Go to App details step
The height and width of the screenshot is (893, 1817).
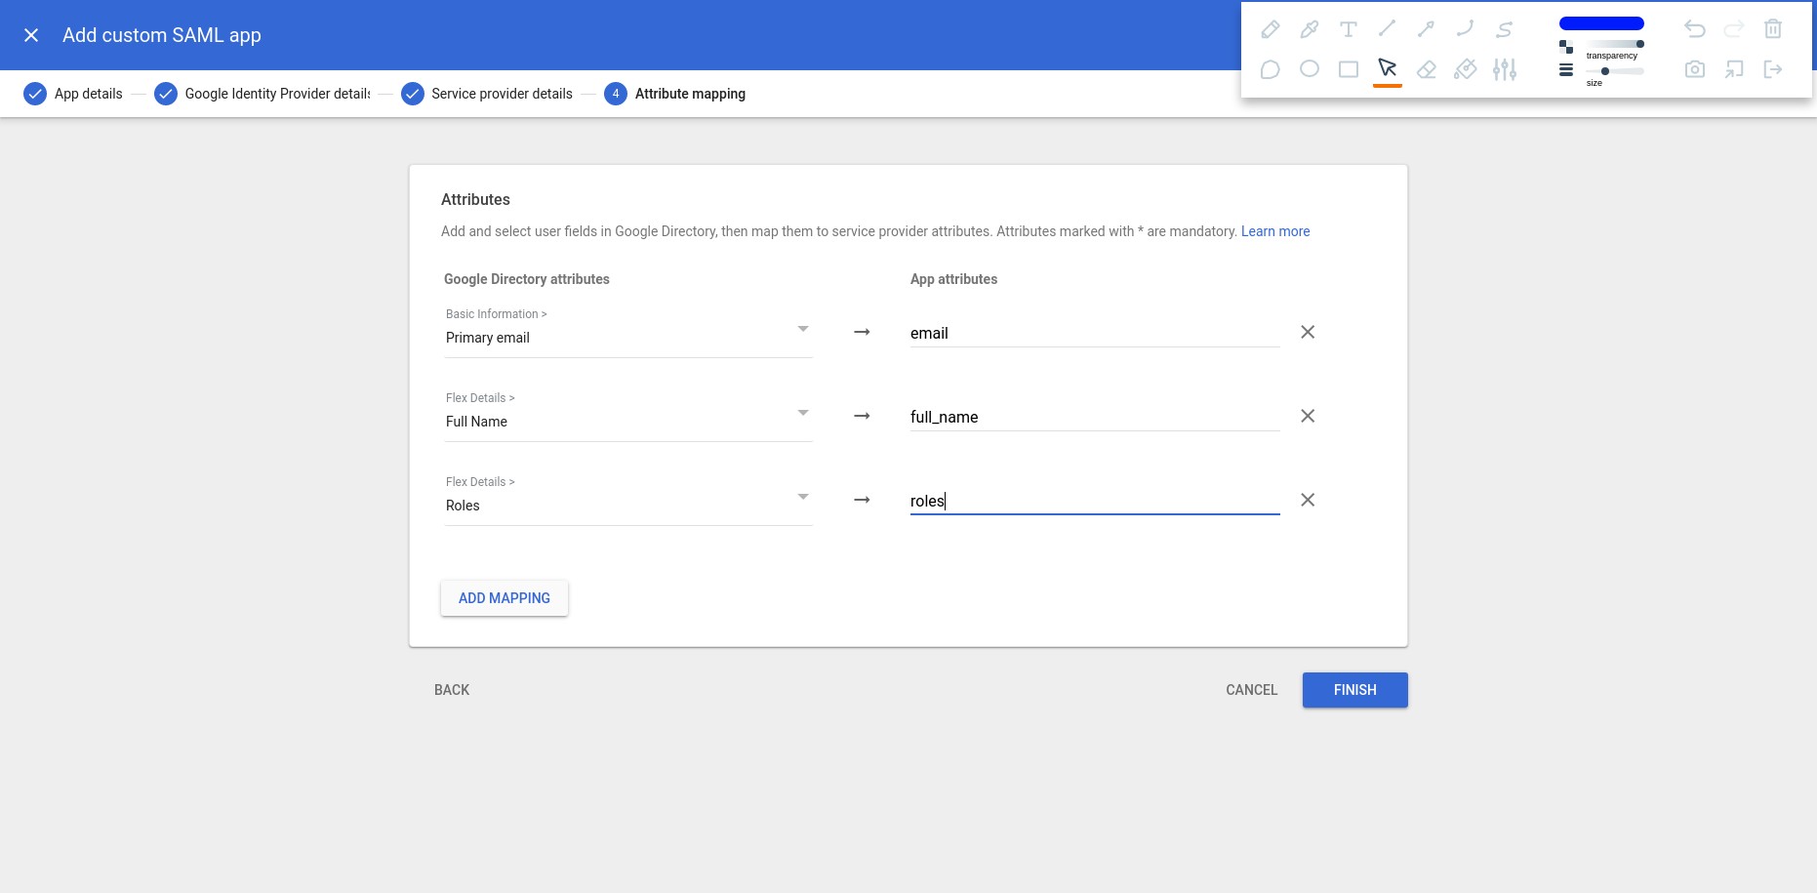point(73,94)
